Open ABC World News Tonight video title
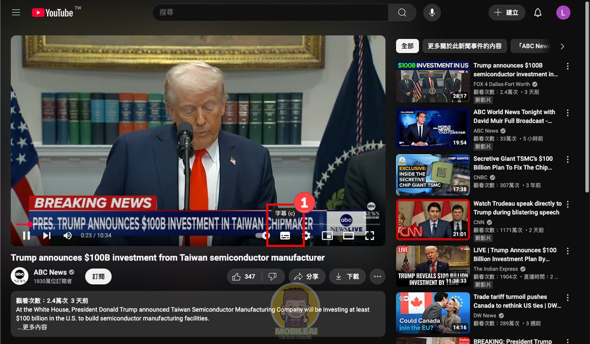Viewport: 590px width, 344px height. click(x=514, y=116)
